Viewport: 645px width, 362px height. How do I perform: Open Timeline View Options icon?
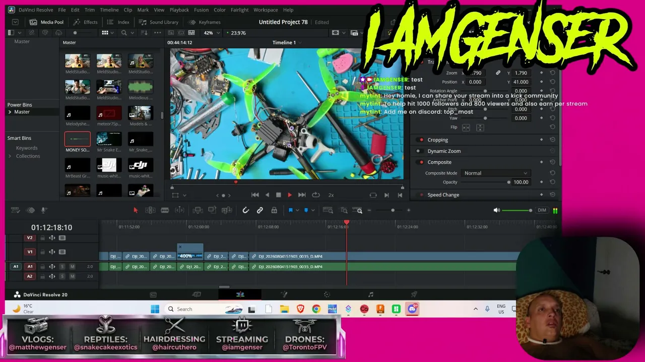[x=16, y=210]
